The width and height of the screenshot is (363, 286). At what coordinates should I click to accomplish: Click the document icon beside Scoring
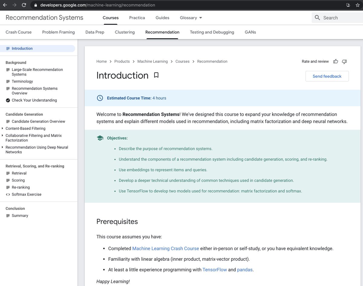pyautogui.click(x=8, y=180)
